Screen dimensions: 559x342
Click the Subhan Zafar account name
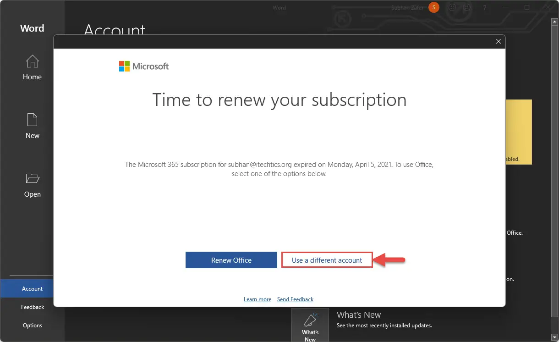(407, 8)
